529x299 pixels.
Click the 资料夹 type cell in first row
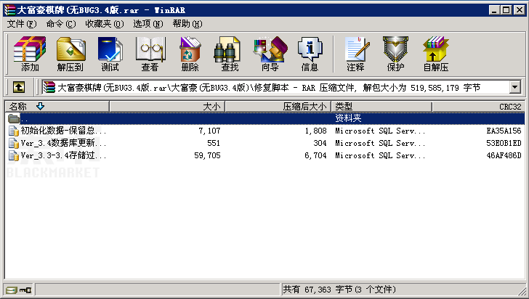pyautogui.click(x=348, y=118)
